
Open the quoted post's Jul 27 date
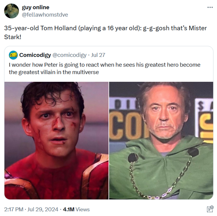(98, 55)
